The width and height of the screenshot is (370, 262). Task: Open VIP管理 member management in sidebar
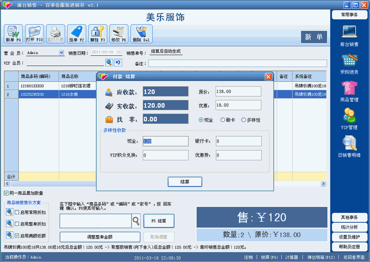(x=349, y=119)
